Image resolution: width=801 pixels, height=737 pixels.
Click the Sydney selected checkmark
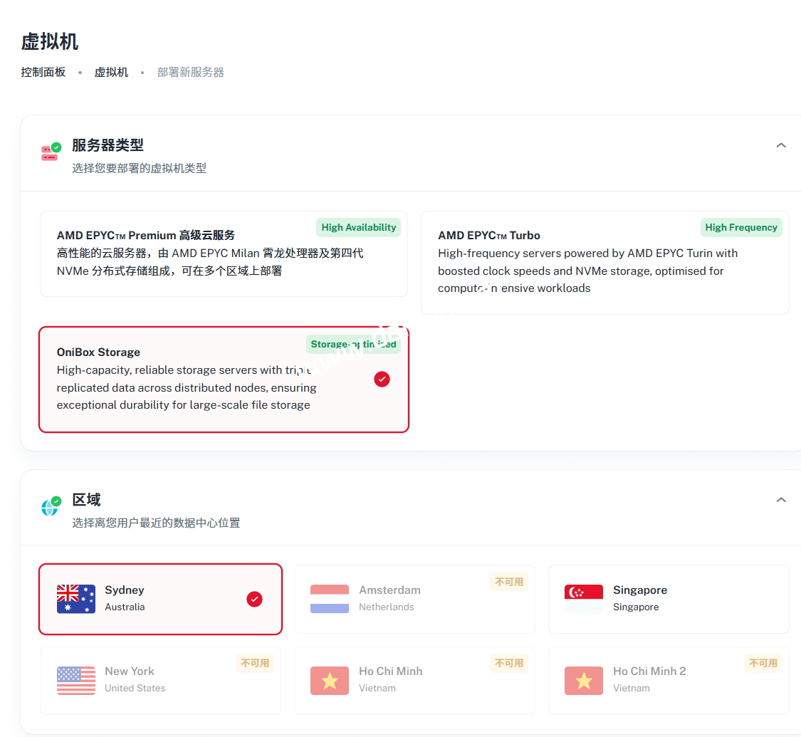254,600
